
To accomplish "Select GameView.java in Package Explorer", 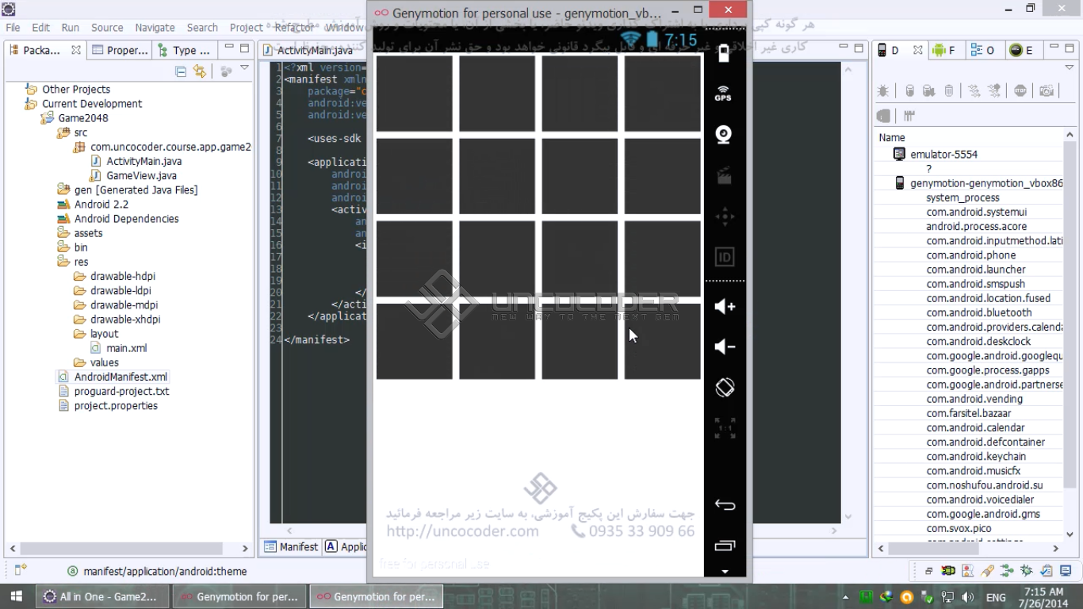I will tap(134, 175).
